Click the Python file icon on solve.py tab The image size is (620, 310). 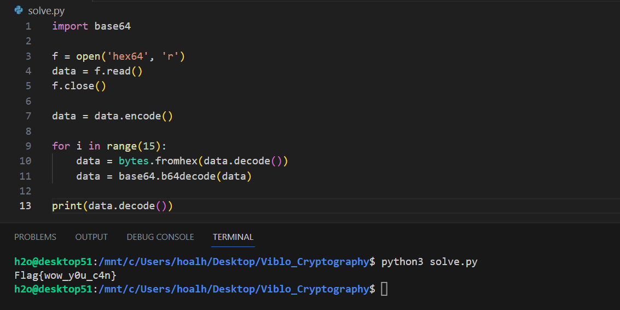pos(19,10)
